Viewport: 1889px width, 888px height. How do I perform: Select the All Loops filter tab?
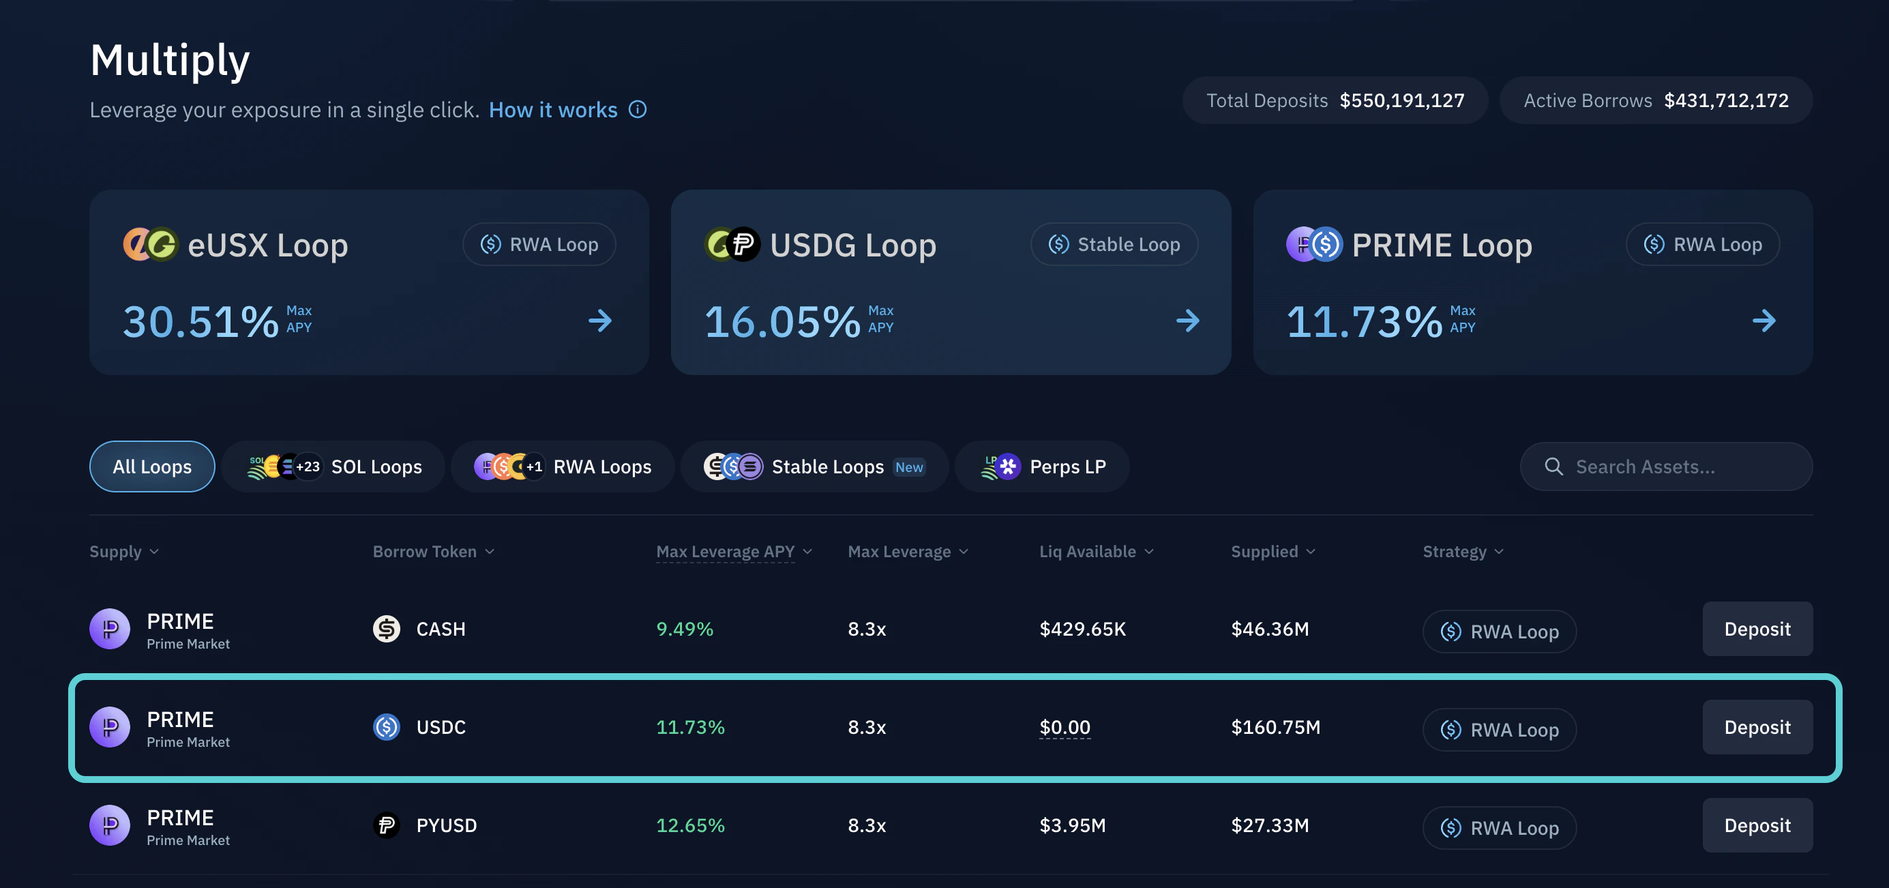(153, 467)
